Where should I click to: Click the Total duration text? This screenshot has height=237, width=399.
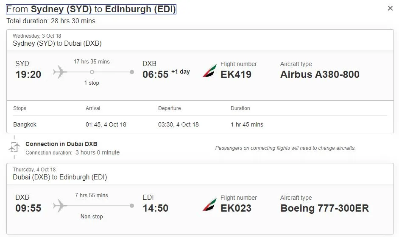(51, 21)
